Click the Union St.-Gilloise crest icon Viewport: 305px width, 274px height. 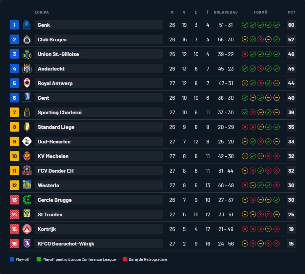tap(27, 54)
